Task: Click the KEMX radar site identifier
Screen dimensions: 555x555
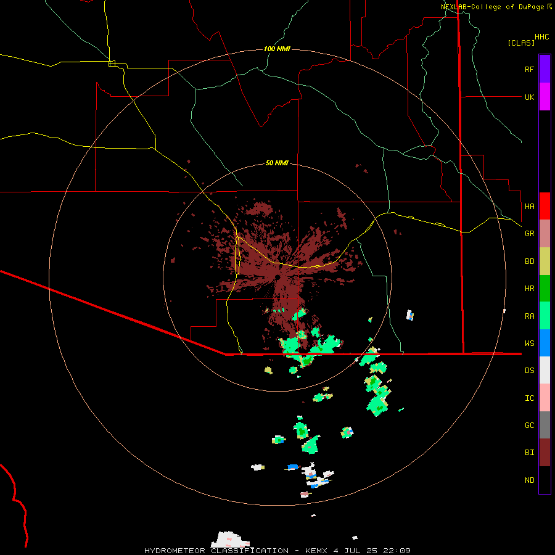Action: (316, 551)
